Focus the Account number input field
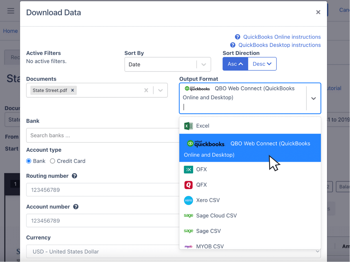This screenshot has width=350, height=262. click(103, 221)
